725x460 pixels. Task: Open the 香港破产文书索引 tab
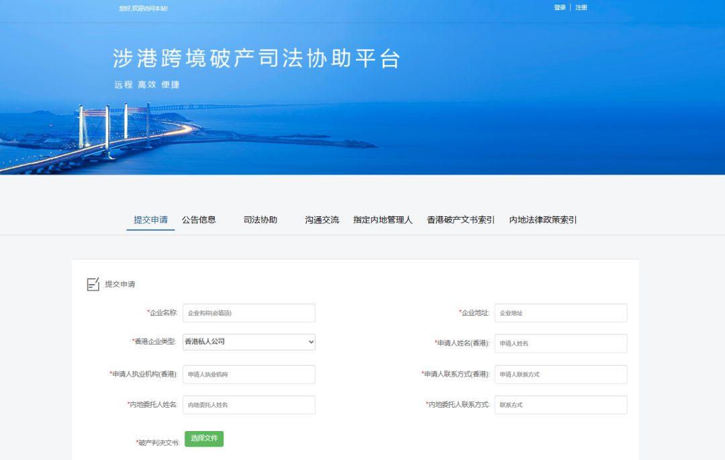[461, 220]
